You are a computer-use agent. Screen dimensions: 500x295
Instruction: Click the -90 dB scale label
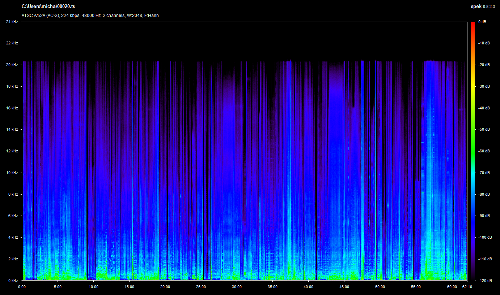point(484,216)
